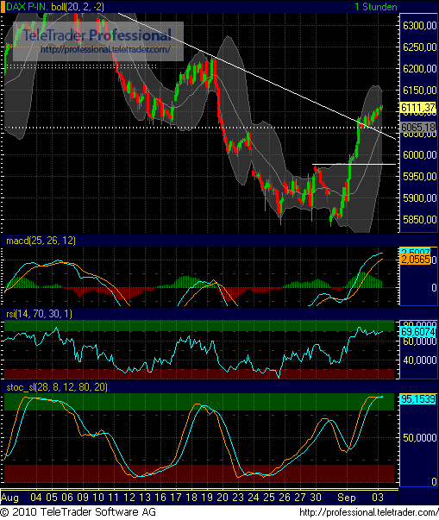Click date 30 on the time axis
Image resolution: width=439 pixels, height=520 pixels.
(316, 498)
